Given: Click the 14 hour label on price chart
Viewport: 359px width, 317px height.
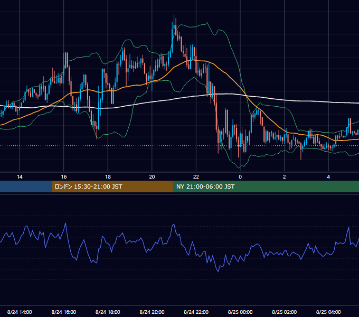Looking at the screenshot, I should click(20, 177).
